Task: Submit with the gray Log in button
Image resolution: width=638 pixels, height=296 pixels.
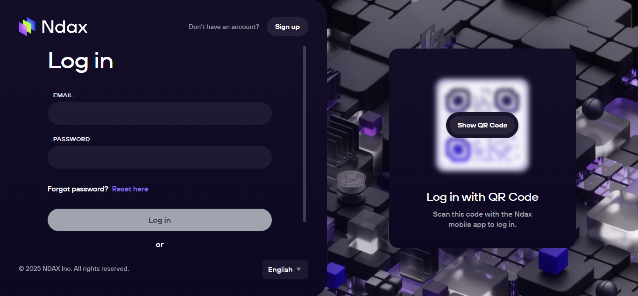Action: 160,220
